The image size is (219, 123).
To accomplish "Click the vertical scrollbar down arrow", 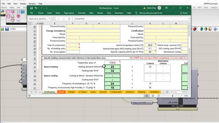I will click(x=189, y=89).
